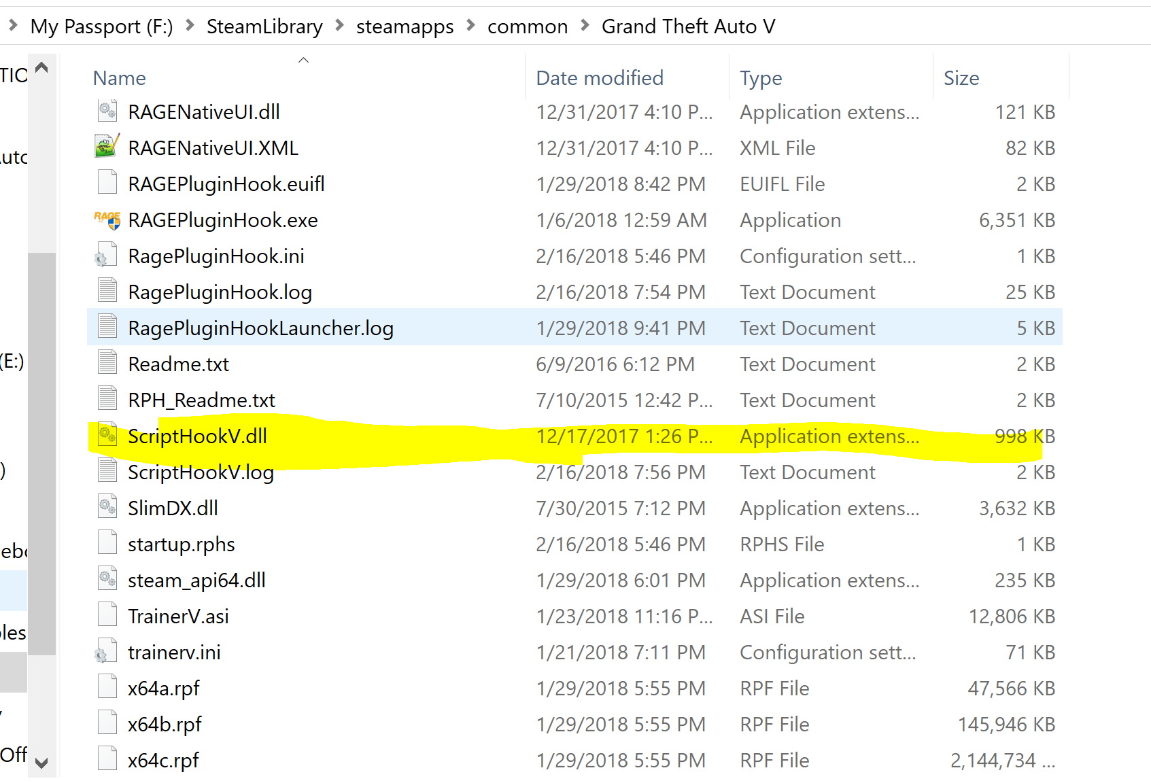Click the RAGEPluginHook.euifl file icon
The width and height of the screenshot is (1151, 783).
pos(107,184)
